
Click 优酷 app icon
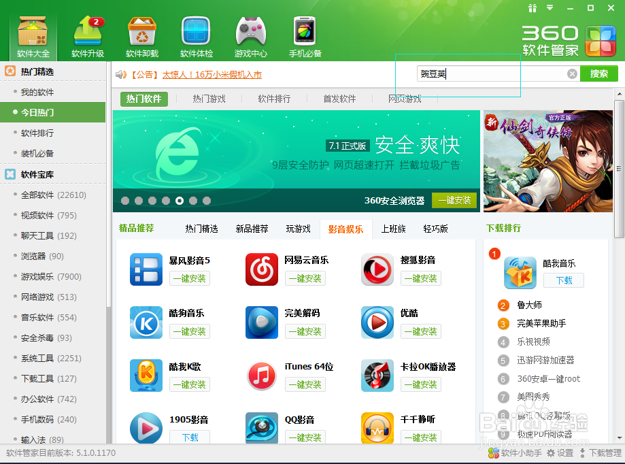(377, 322)
